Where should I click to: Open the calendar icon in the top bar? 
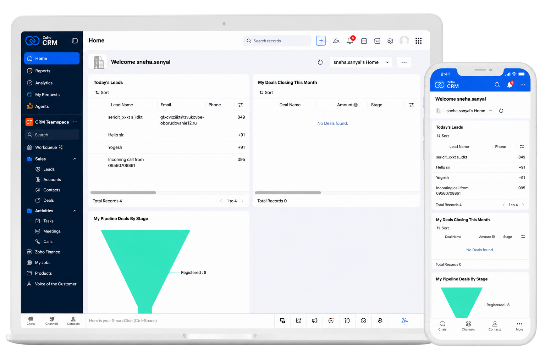pos(364,41)
